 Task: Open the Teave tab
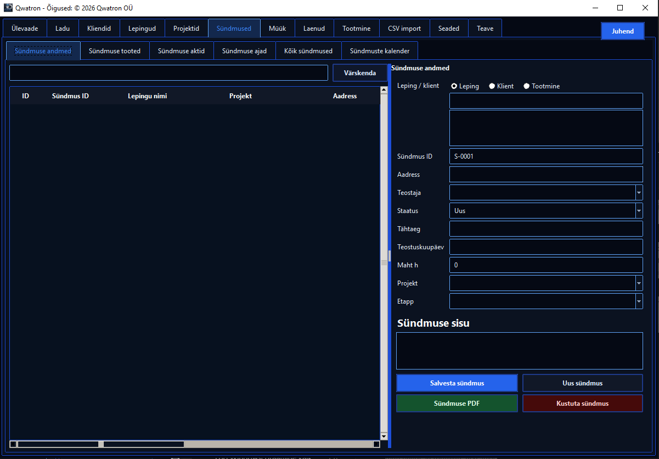coord(485,29)
